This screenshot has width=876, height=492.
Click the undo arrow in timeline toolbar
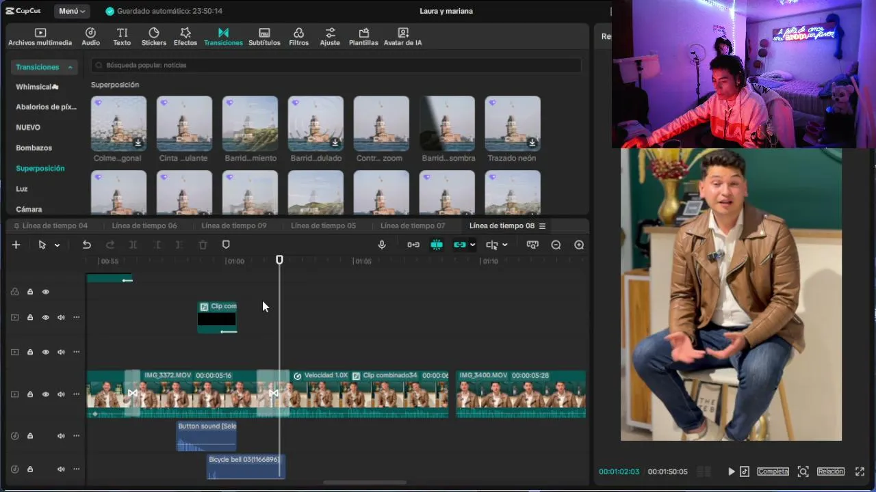point(87,245)
